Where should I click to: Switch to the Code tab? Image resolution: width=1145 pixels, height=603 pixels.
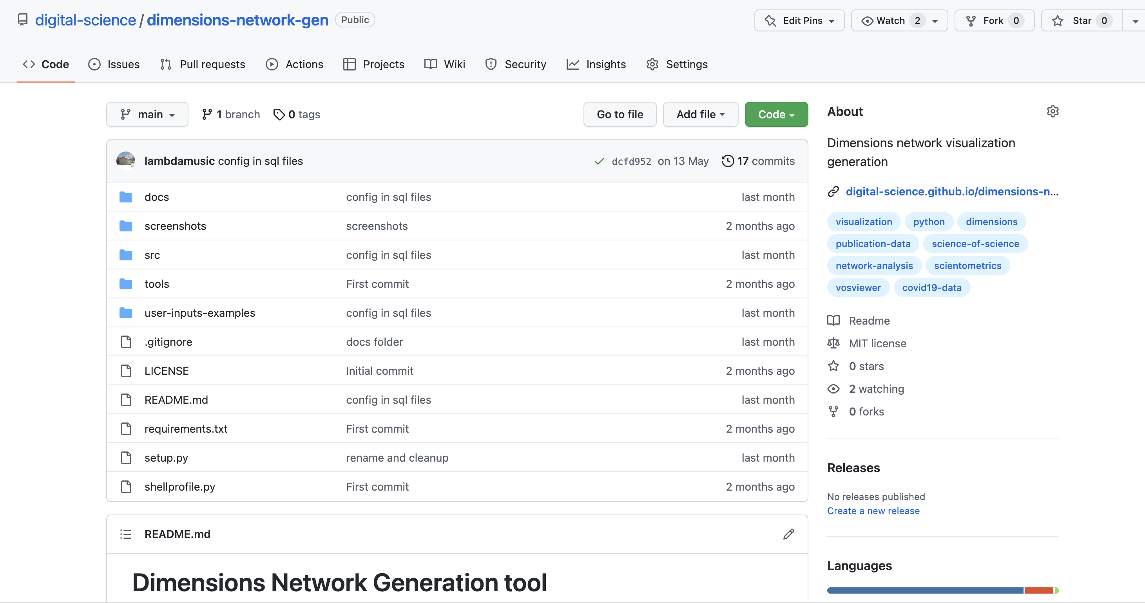[46, 64]
